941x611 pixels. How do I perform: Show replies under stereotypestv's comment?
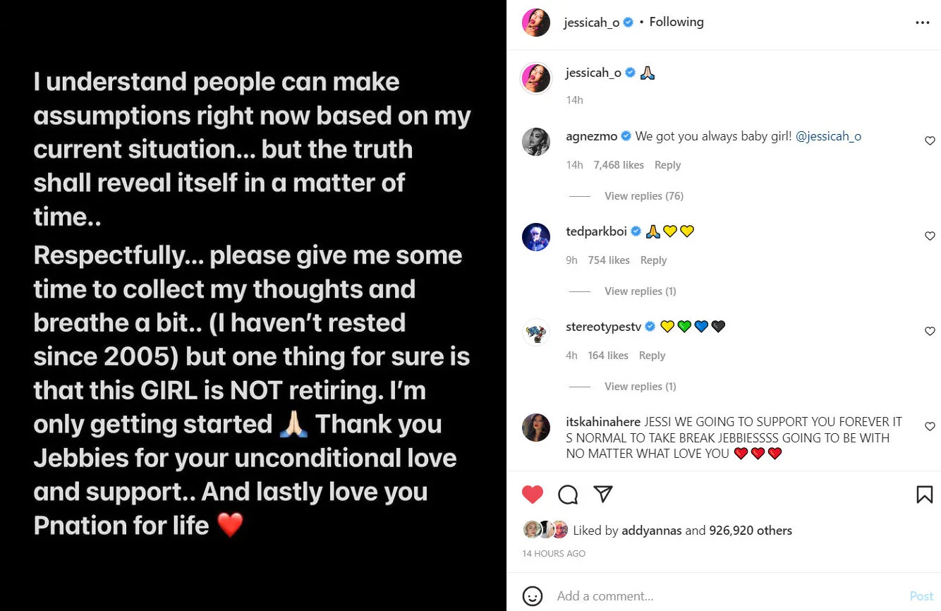tap(640, 387)
